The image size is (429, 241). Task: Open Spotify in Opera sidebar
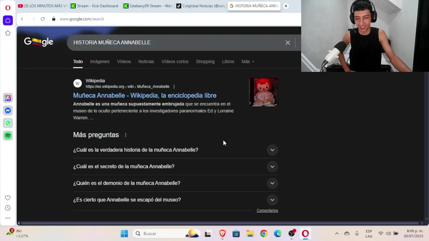click(x=8, y=136)
